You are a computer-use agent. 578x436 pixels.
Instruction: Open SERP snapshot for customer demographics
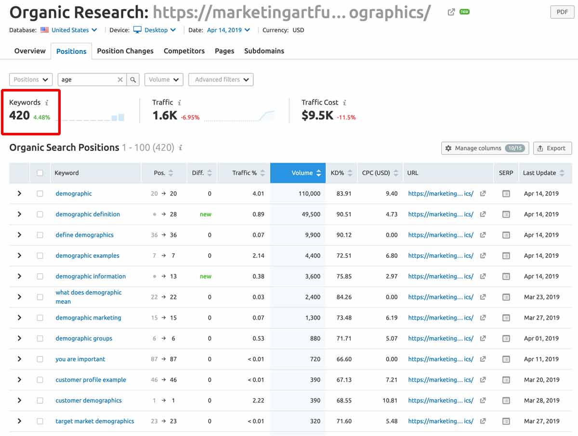click(x=506, y=400)
